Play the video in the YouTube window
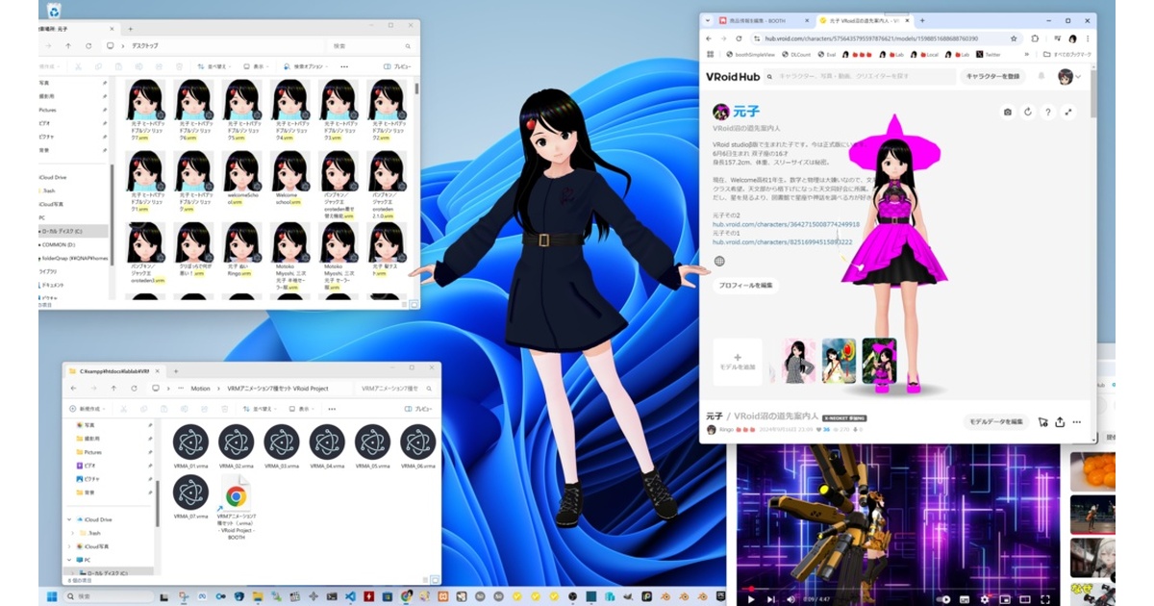 751,598
